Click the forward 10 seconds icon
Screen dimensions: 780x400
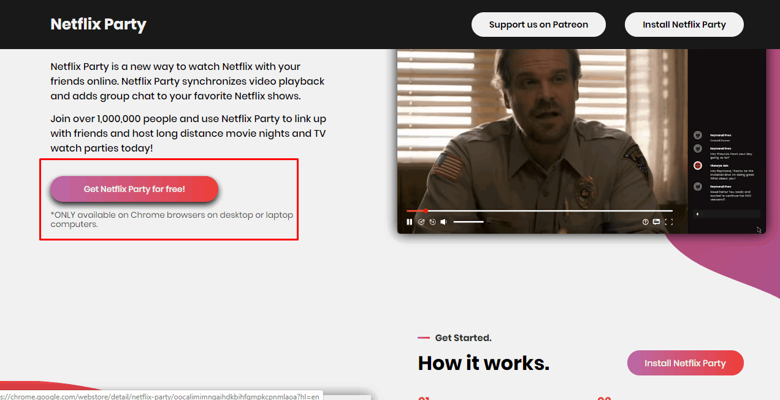pyautogui.click(x=432, y=222)
